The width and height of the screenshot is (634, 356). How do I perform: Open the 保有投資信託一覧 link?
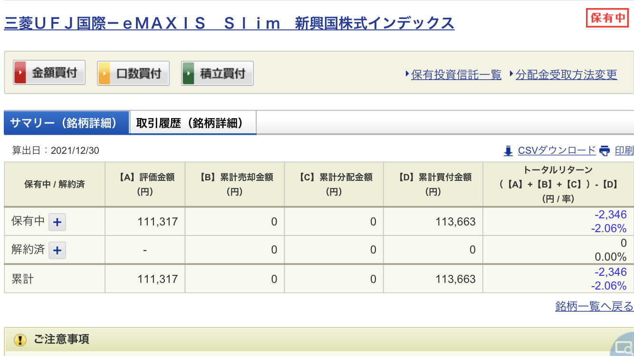tap(456, 75)
